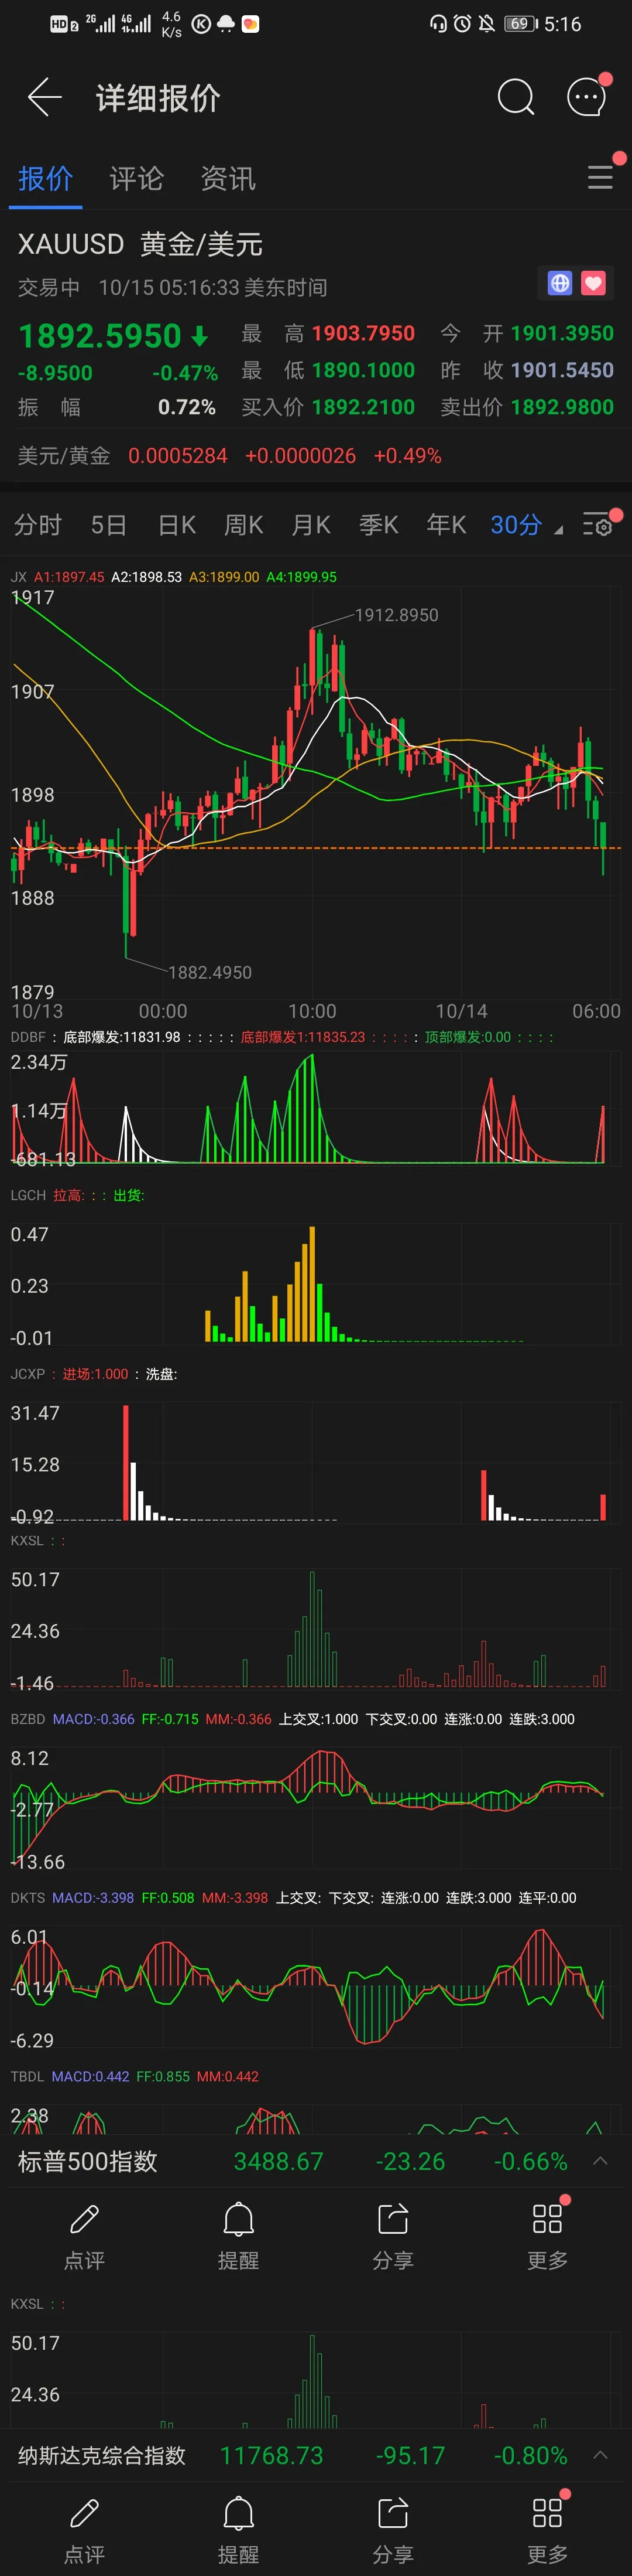This screenshot has width=632, height=2576.
Task: Select the 日K chart period
Action: [x=177, y=525]
